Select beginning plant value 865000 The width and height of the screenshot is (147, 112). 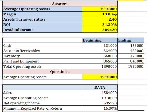[x=100, y=61]
